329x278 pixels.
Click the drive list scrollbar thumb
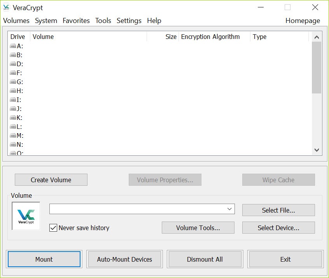pos(317,67)
